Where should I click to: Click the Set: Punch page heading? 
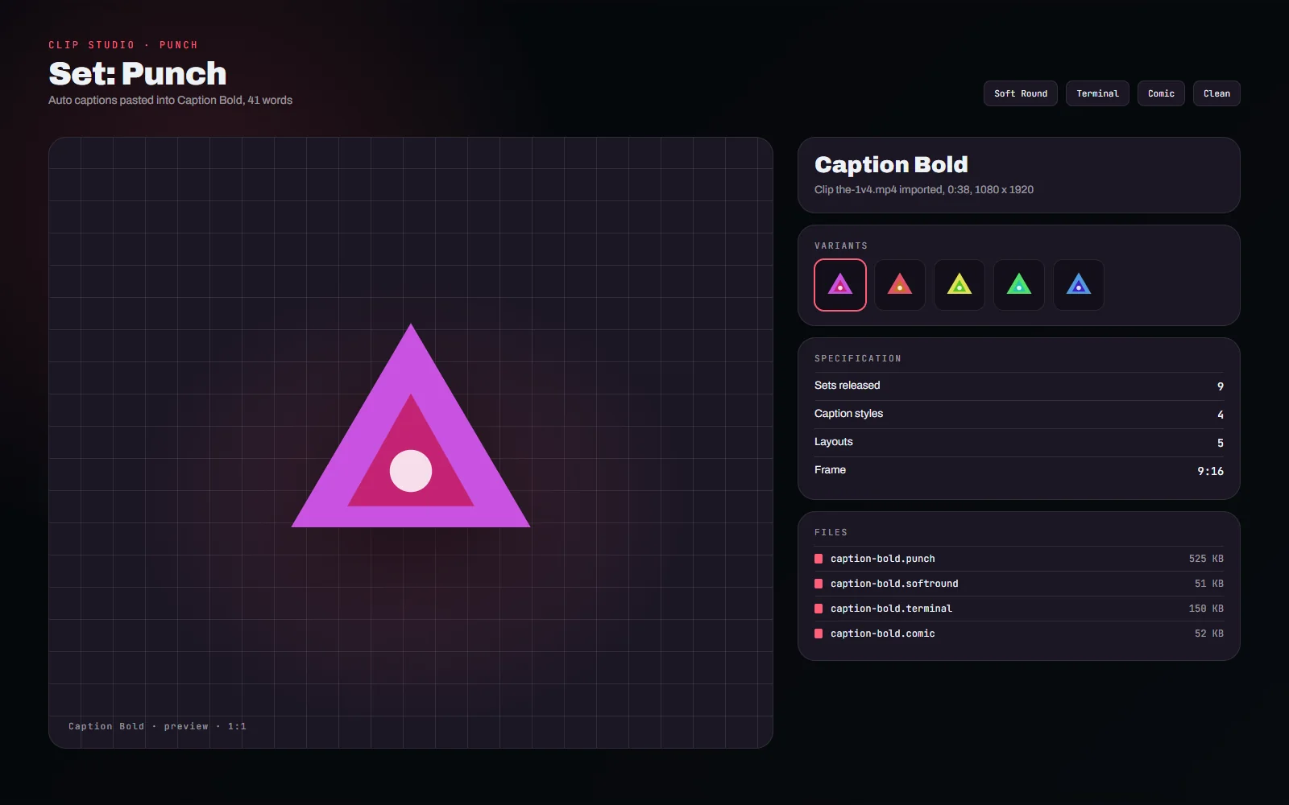[138, 73]
